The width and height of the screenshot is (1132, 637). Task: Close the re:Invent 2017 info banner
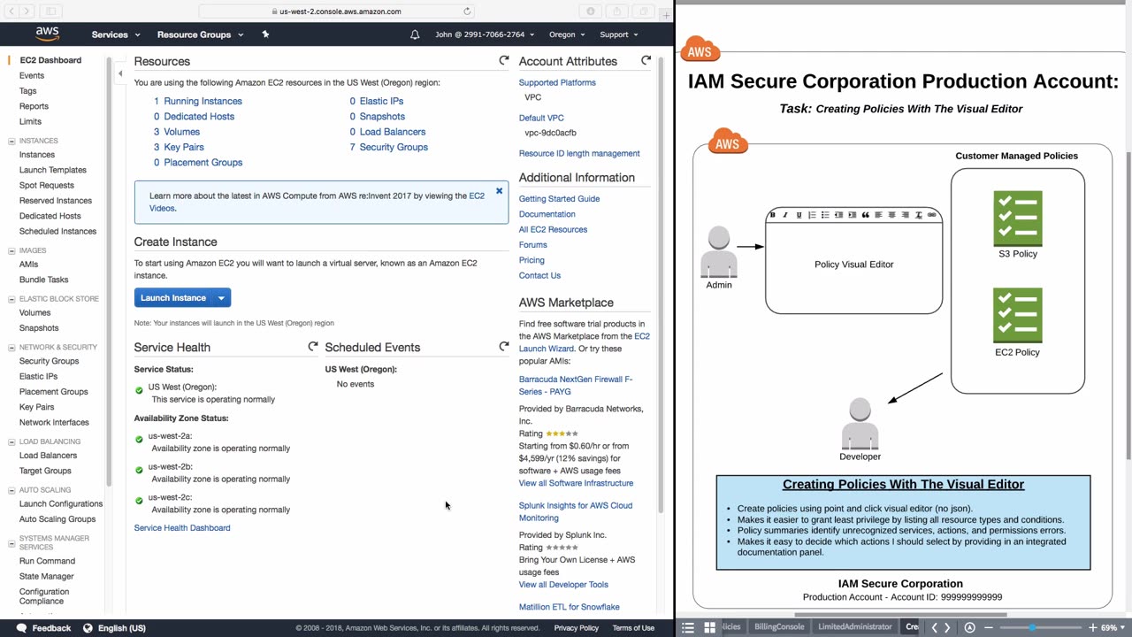pos(499,191)
